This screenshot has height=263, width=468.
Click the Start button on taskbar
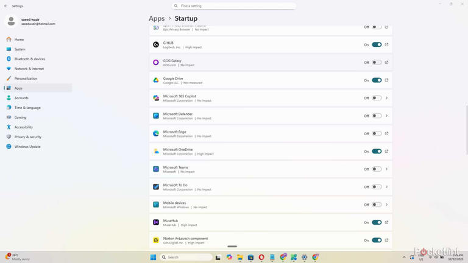coord(154,258)
